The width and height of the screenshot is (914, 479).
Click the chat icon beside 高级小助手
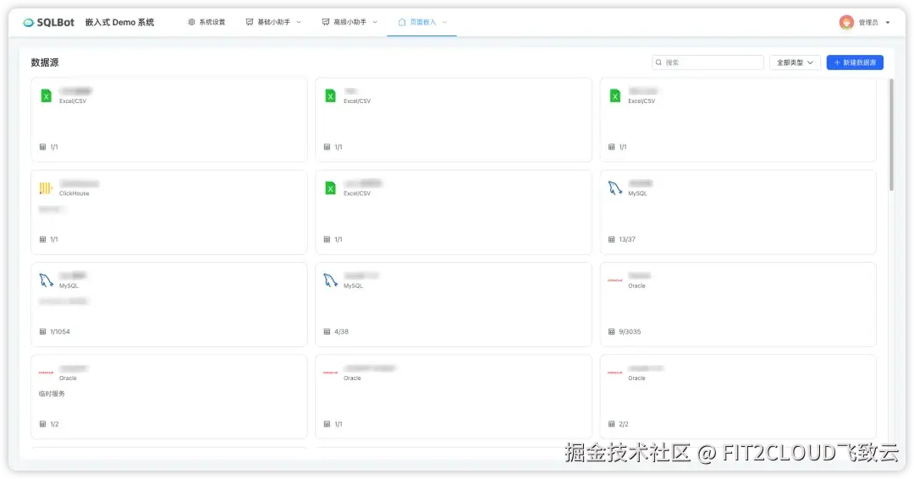325,22
